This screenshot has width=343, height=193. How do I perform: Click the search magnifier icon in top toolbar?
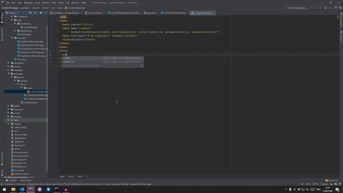click(x=340, y=8)
